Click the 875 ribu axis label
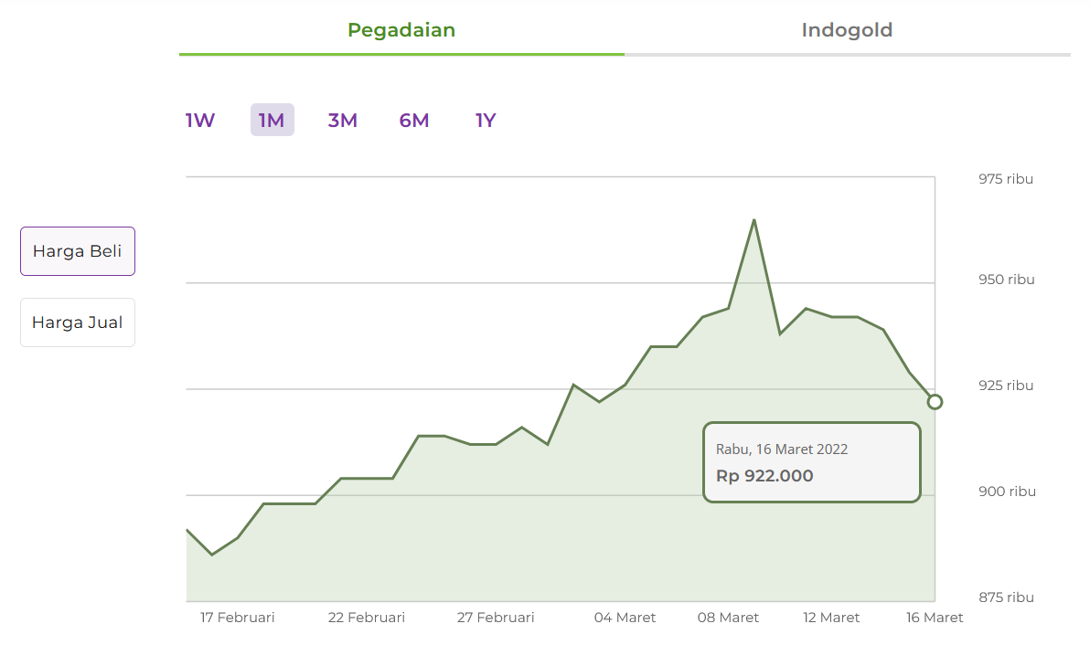 [x=1006, y=597]
